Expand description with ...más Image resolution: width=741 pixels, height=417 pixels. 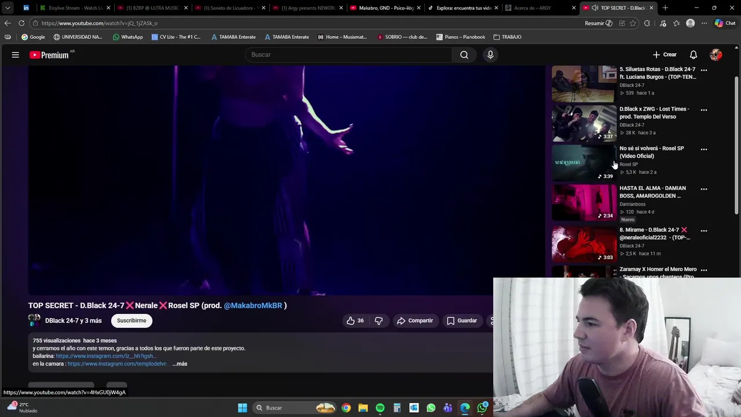pyautogui.click(x=180, y=364)
